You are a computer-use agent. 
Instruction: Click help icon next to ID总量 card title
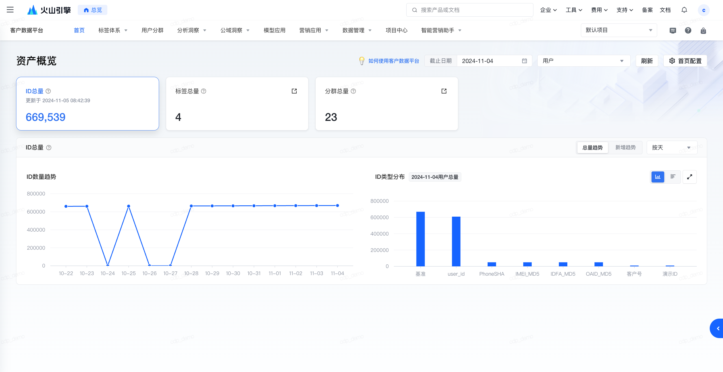[48, 91]
